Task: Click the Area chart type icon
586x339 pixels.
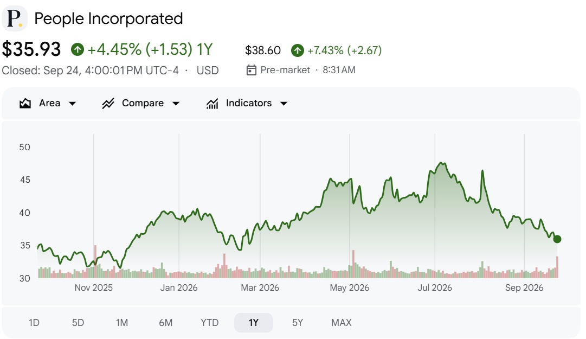Action: (25, 103)
